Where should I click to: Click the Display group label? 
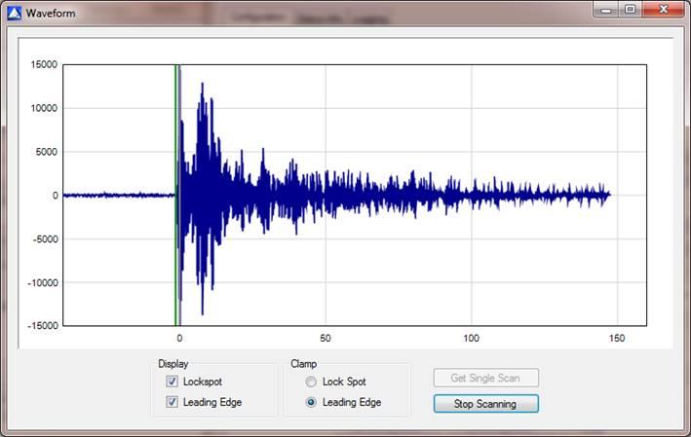click(x=173, y=364)
